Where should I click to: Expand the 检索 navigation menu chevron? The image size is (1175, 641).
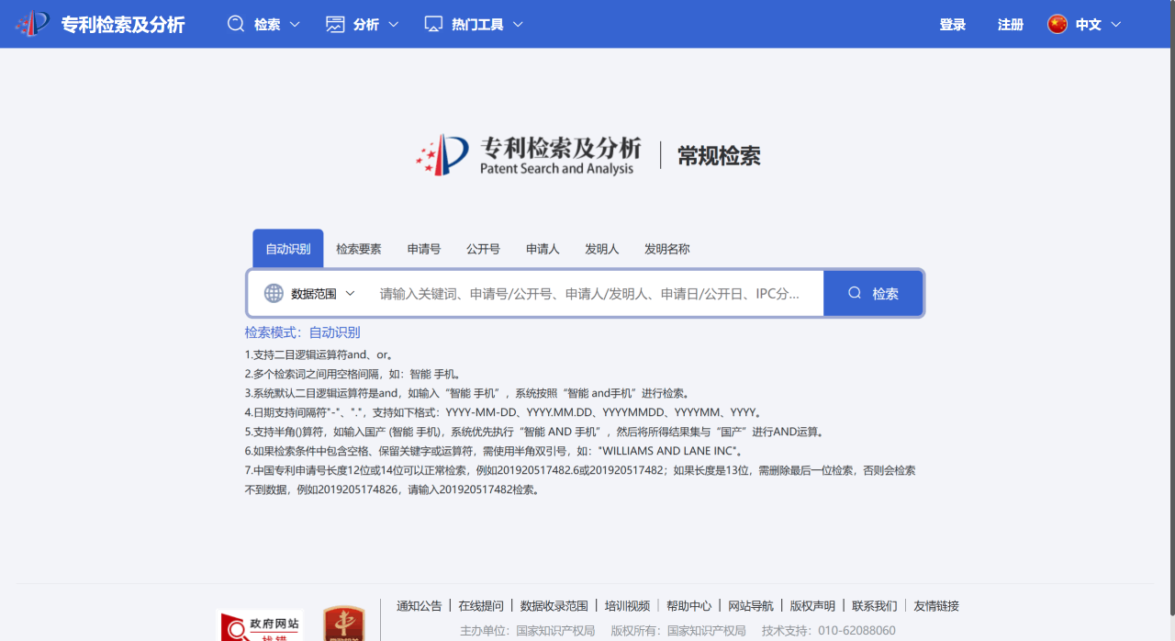tap(293, 25)
